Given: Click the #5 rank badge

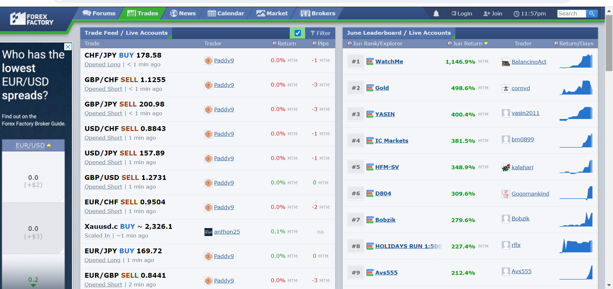Looking at the screenshot, I should tap(356, 167).
